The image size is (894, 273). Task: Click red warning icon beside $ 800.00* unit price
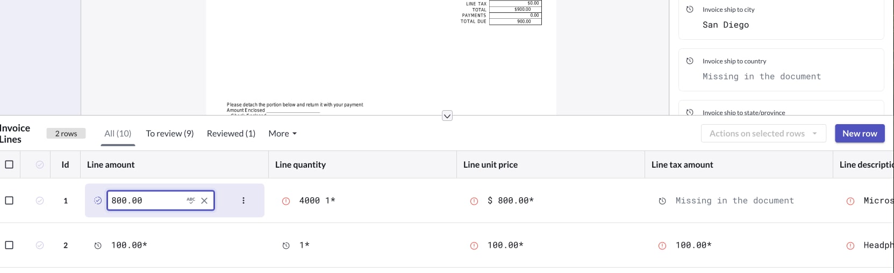474,201
